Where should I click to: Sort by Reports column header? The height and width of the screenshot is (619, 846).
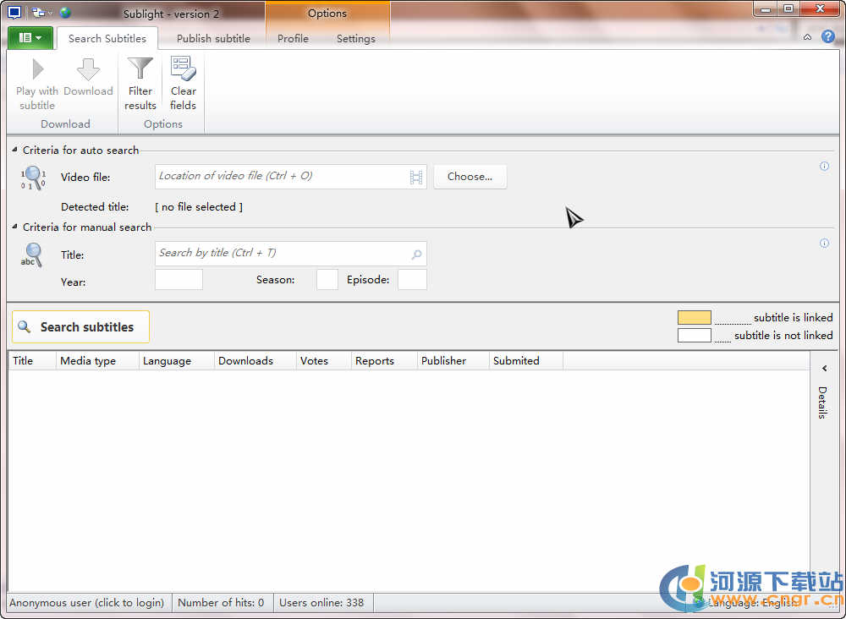(384, 361)
